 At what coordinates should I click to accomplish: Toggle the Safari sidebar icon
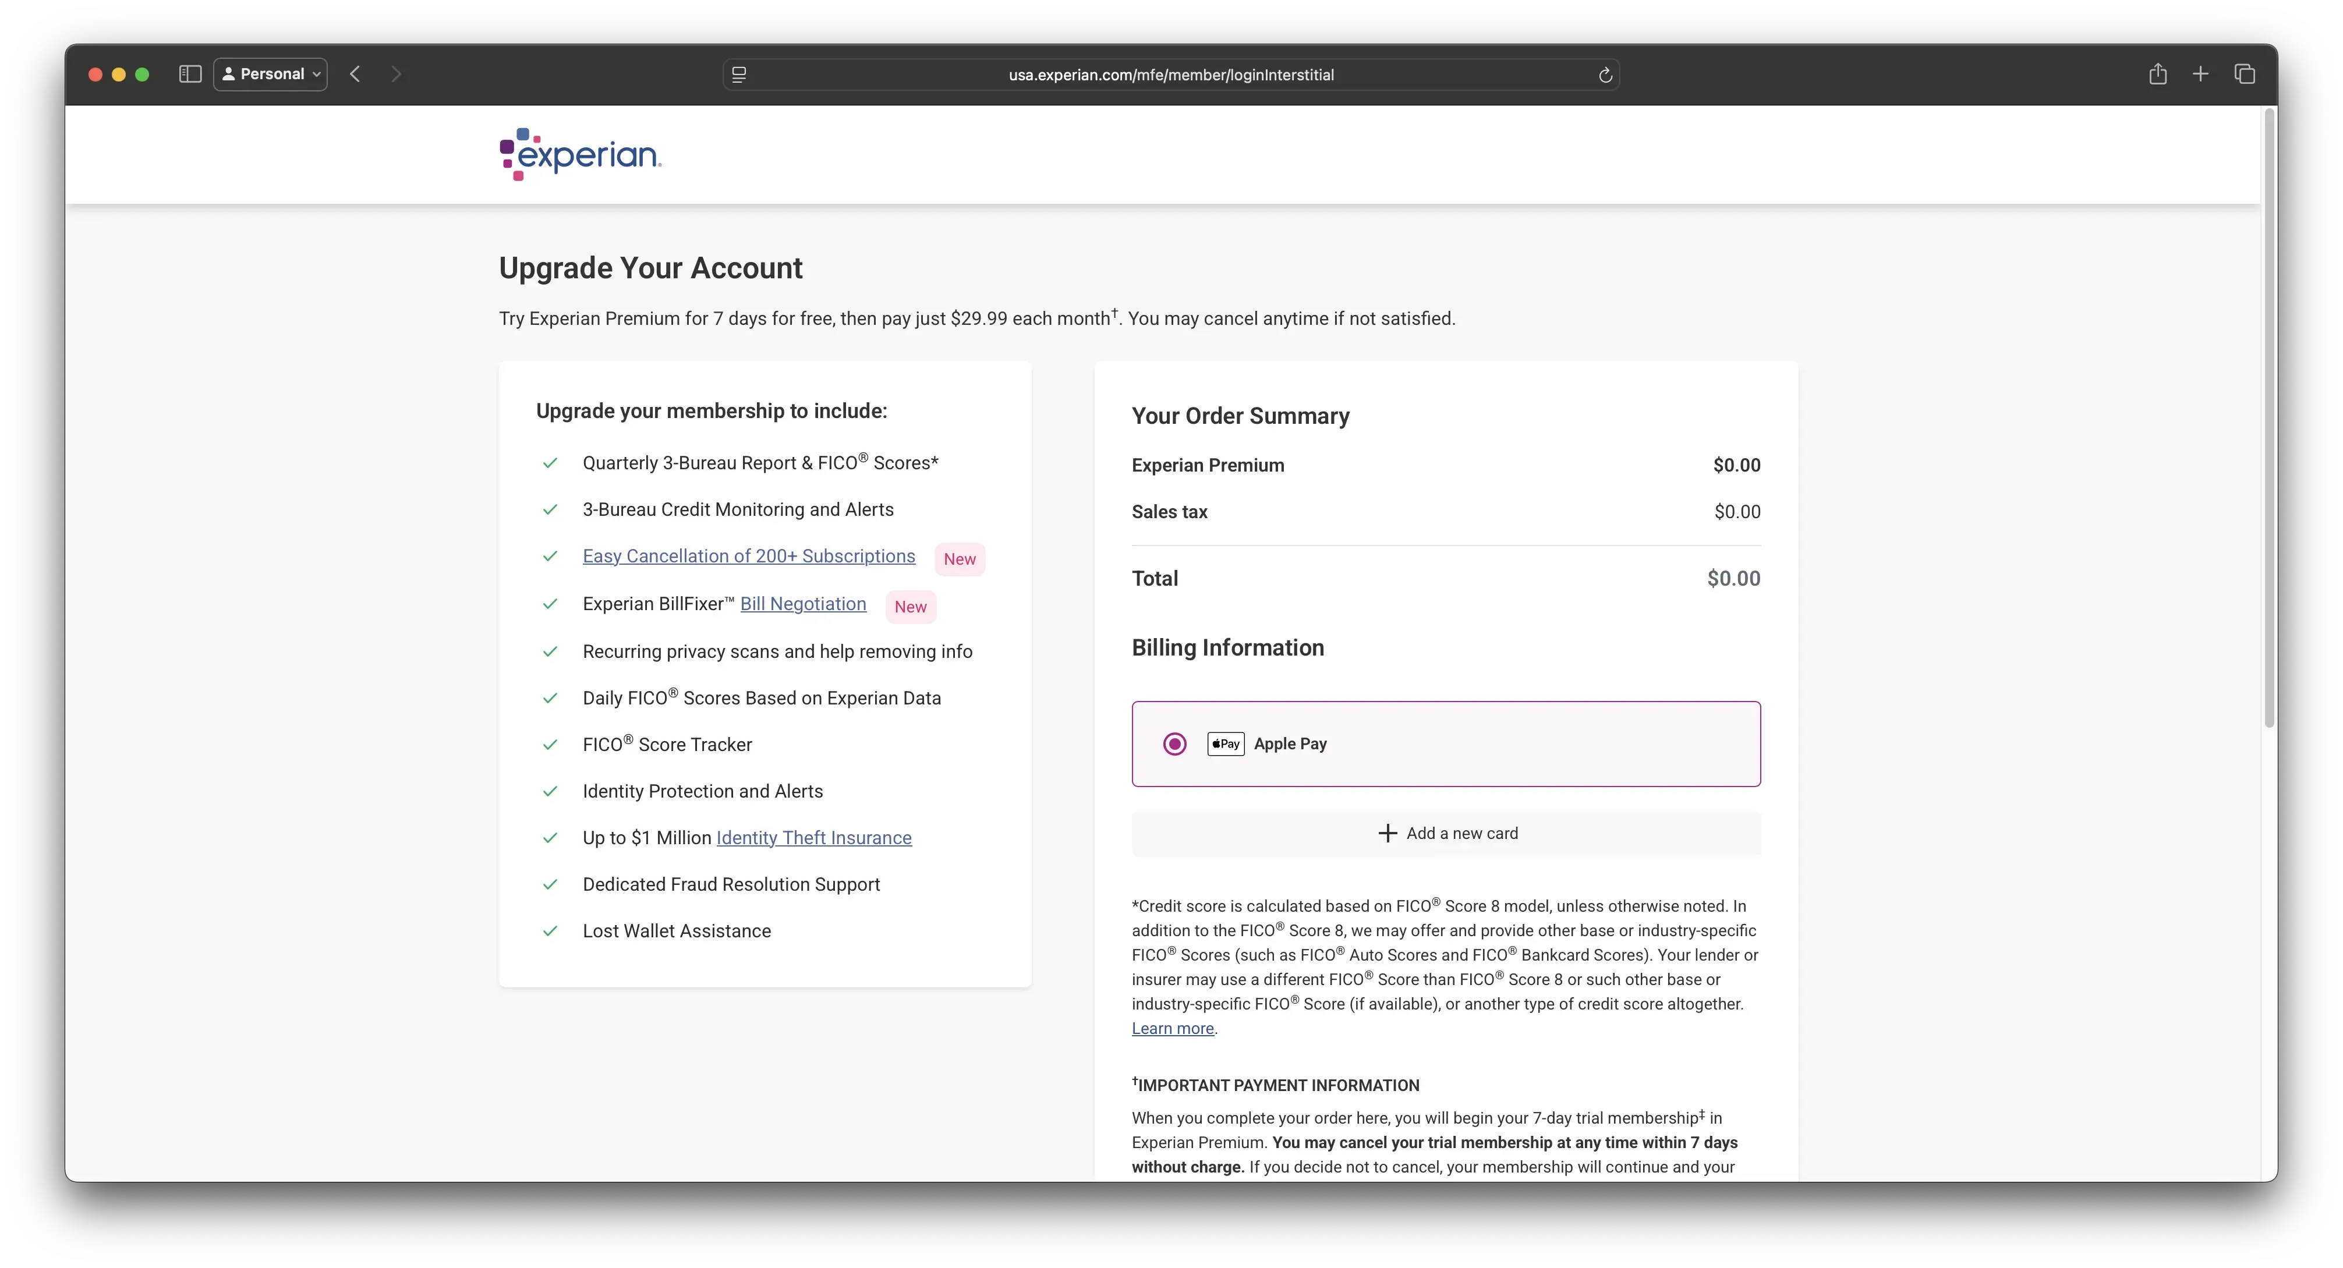[x=190, y=74]
